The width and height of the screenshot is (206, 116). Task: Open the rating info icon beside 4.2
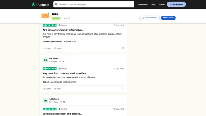click(69, 18)
